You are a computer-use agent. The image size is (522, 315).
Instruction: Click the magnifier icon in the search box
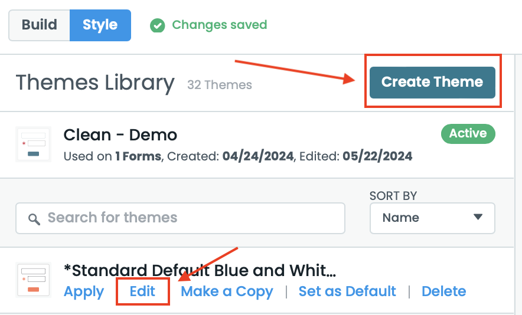(x=34, y=219)
